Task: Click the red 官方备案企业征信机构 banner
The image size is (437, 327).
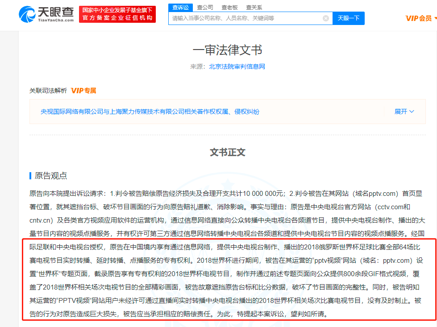Action: 117,14
